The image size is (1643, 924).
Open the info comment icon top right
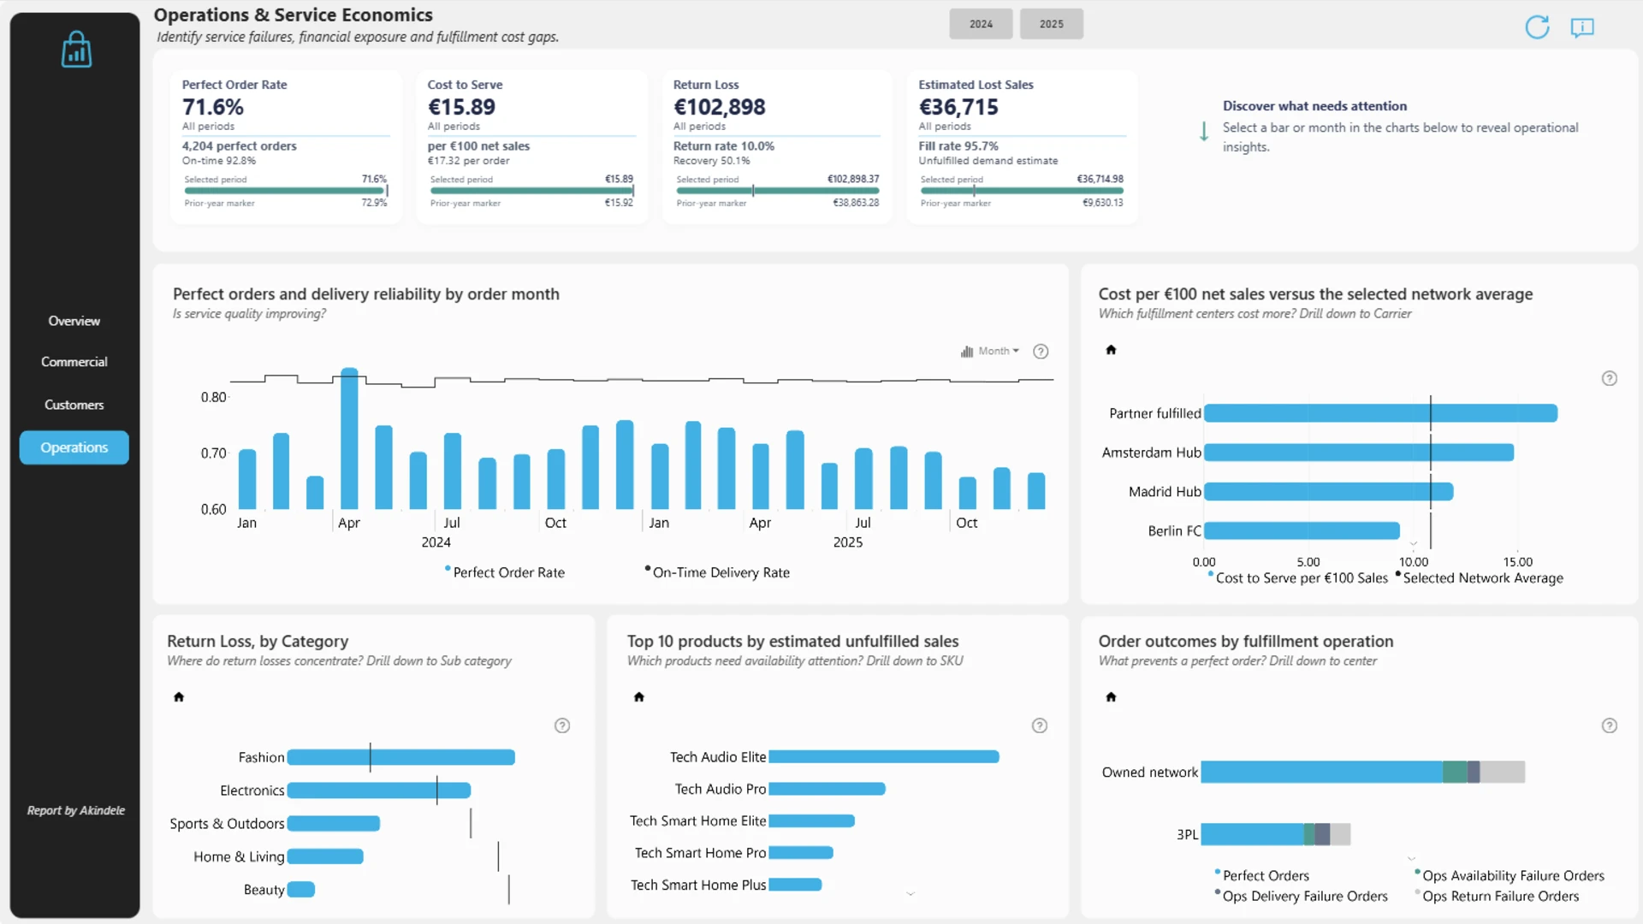(x=1582, y=27)
